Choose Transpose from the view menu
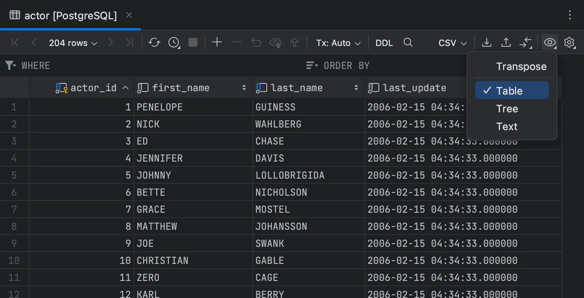 pyautogui.click(x=512, y=67)
